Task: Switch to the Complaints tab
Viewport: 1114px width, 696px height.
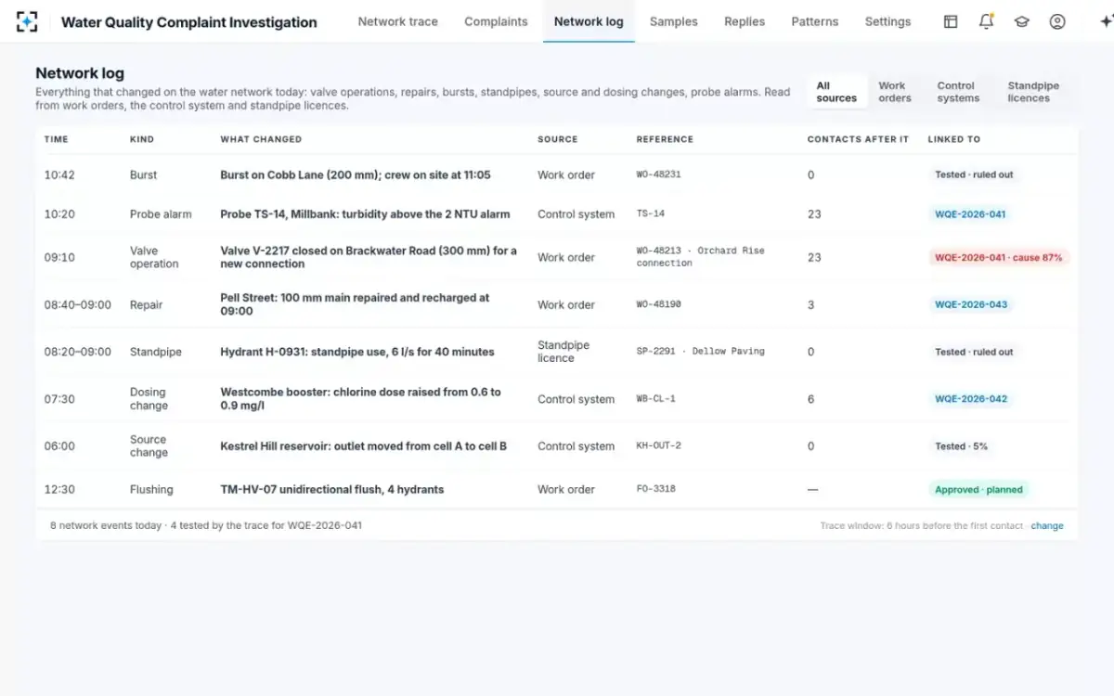Action: [x=496, y=21]
